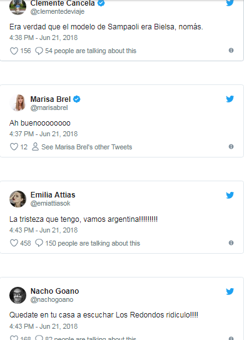Click the Twitter bird logo on Nacho Goano's tweet
244x340 pixels.
(230, 291)
